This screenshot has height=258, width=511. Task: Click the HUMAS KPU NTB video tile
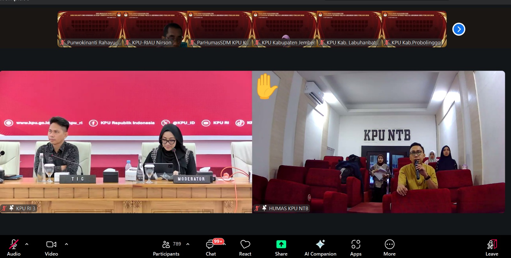click(378, 142)
